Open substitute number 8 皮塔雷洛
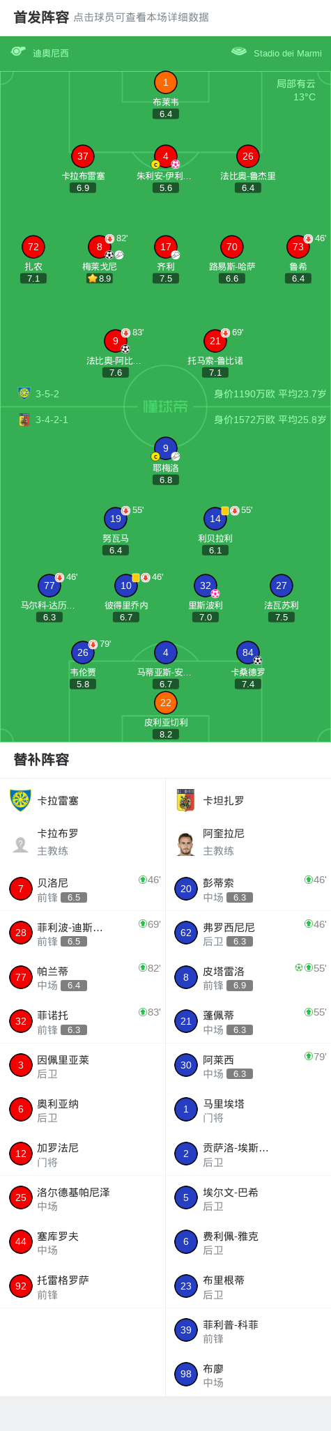 click(x=248, y=977)
